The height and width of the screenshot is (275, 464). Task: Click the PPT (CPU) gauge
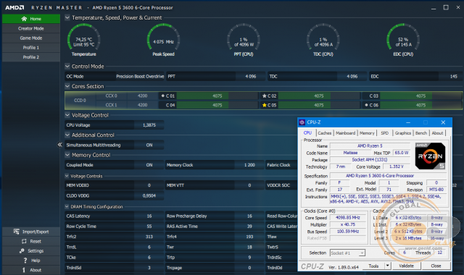[244, 40]
